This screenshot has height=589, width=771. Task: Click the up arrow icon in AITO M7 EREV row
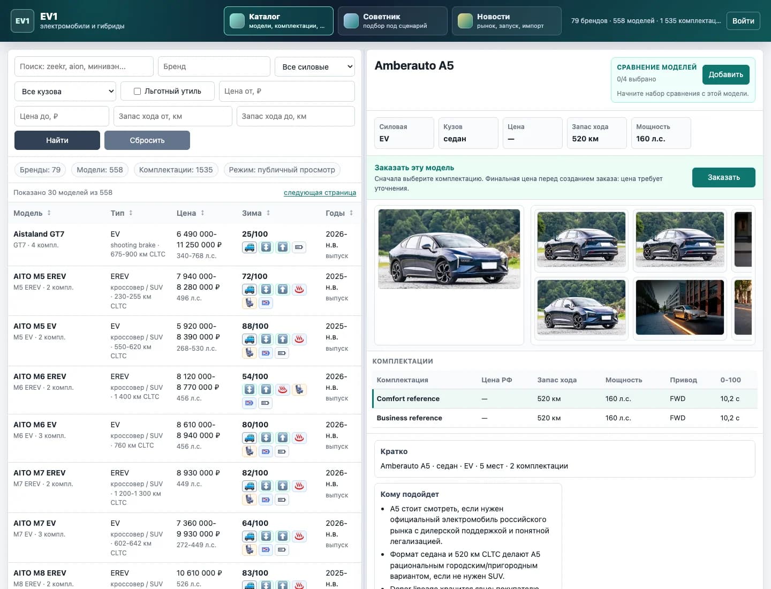click(282, 486)
